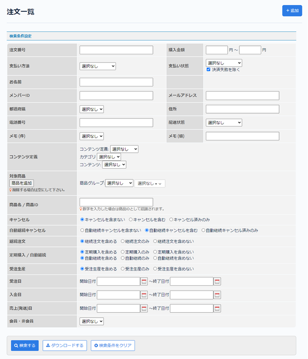The height and width of the screenshot is (359, 308).
Task: Select キャンセルを含む radio option
Action: click(x=130, y=220)
